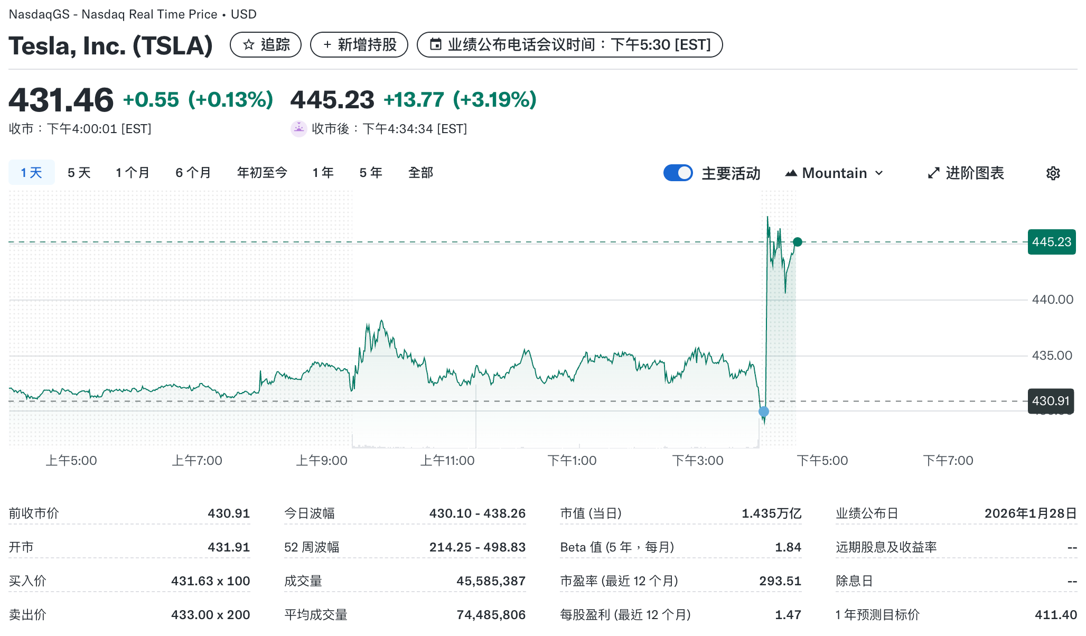
Task: Click the blue closing-price dot on the chart line
Action: click(x=763, y=411)
